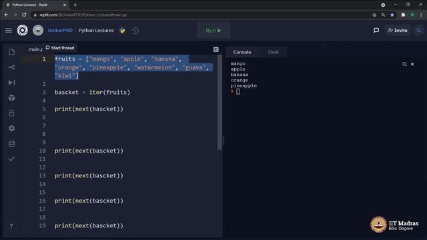Invite collaborators with Invite button
This screenshot has width=427, height=240.
point(398,30)
